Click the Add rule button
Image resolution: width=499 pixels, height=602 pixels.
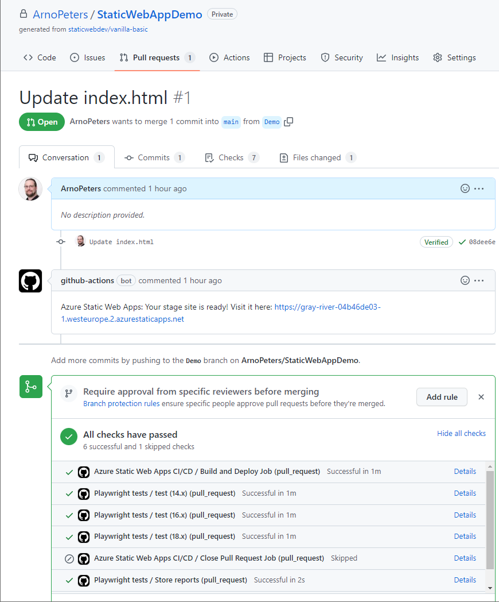pos(442,397)
